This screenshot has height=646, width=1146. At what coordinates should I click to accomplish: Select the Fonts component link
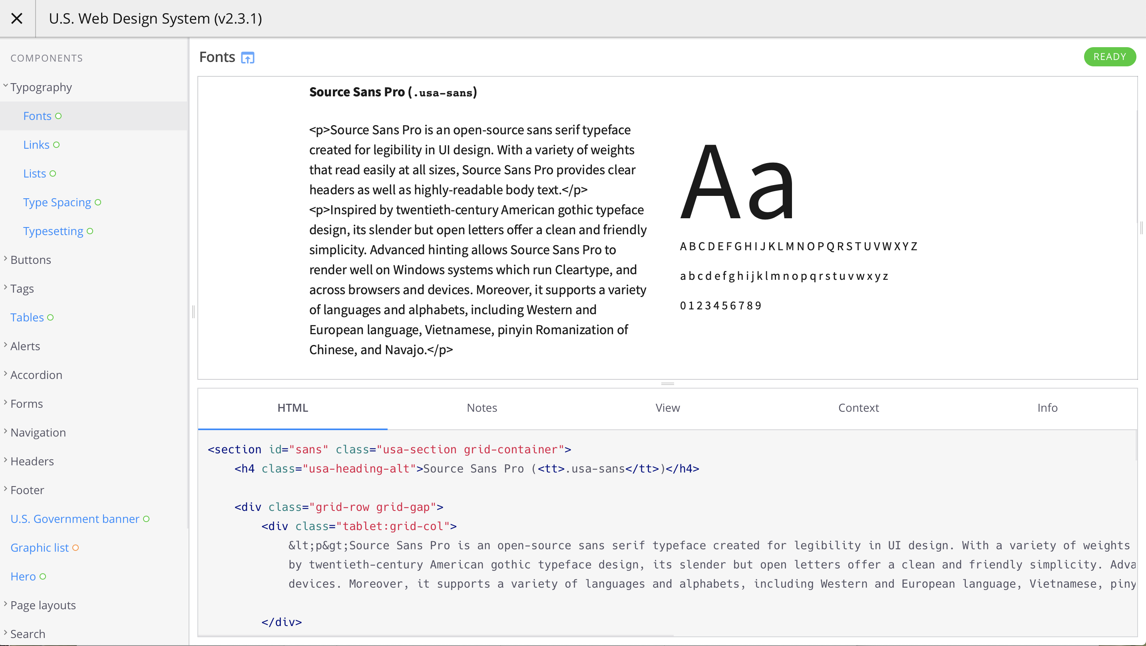(38, 116)
